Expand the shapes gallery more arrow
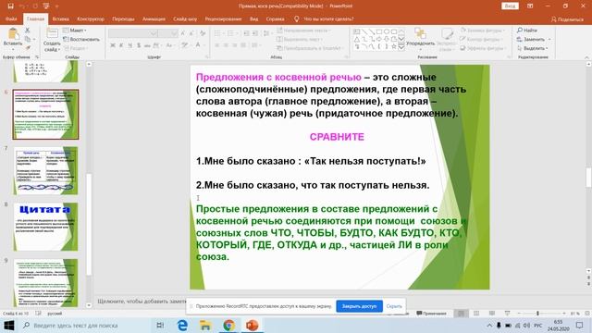 [401, 47]
